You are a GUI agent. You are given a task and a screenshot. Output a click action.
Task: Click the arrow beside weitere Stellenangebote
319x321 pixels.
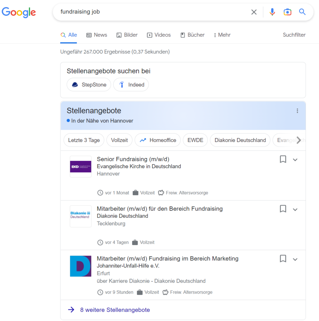click(x=71, y=309)
